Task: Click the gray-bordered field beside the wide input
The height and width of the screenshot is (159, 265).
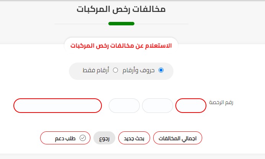Action: pyautogui.click(x=124, y=106)
